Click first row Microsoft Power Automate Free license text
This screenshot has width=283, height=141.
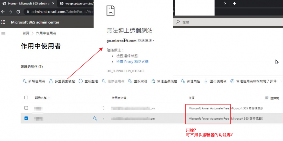point(209,108)
